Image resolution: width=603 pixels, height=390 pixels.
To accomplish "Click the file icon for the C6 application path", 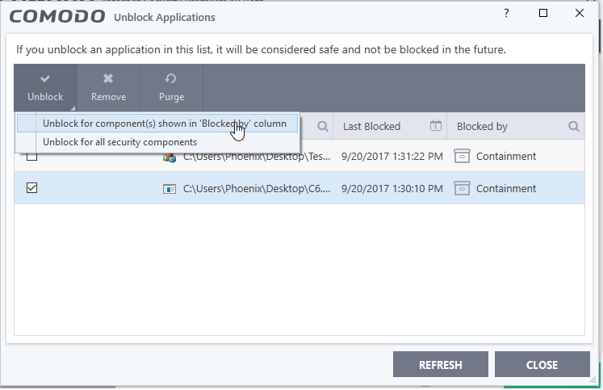I will 170,189.
